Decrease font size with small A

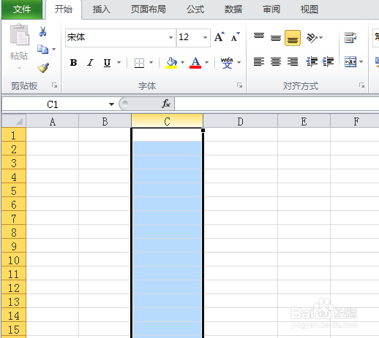tap(235, 37)
